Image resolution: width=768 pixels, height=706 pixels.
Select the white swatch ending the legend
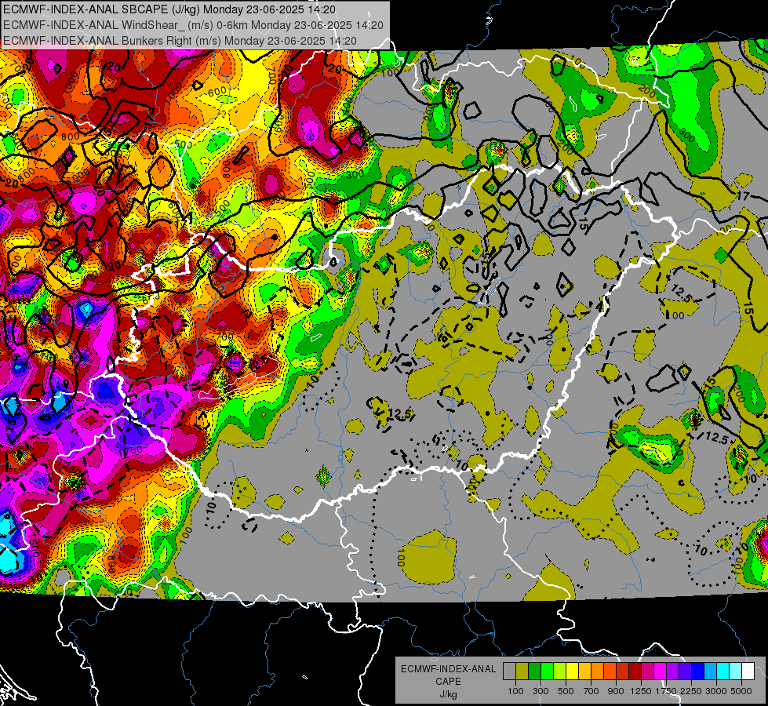748,671
